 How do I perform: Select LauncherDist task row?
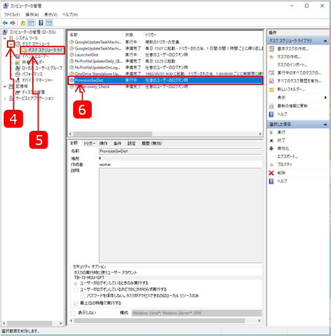pyautogui.click(x=165, y=55)
